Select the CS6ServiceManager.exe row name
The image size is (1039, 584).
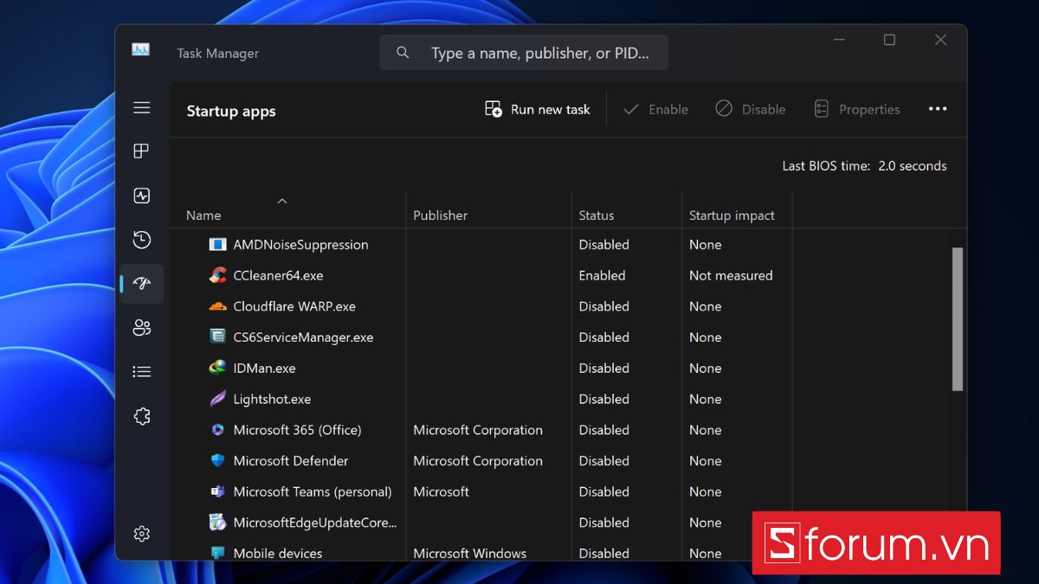coord(303,337)
